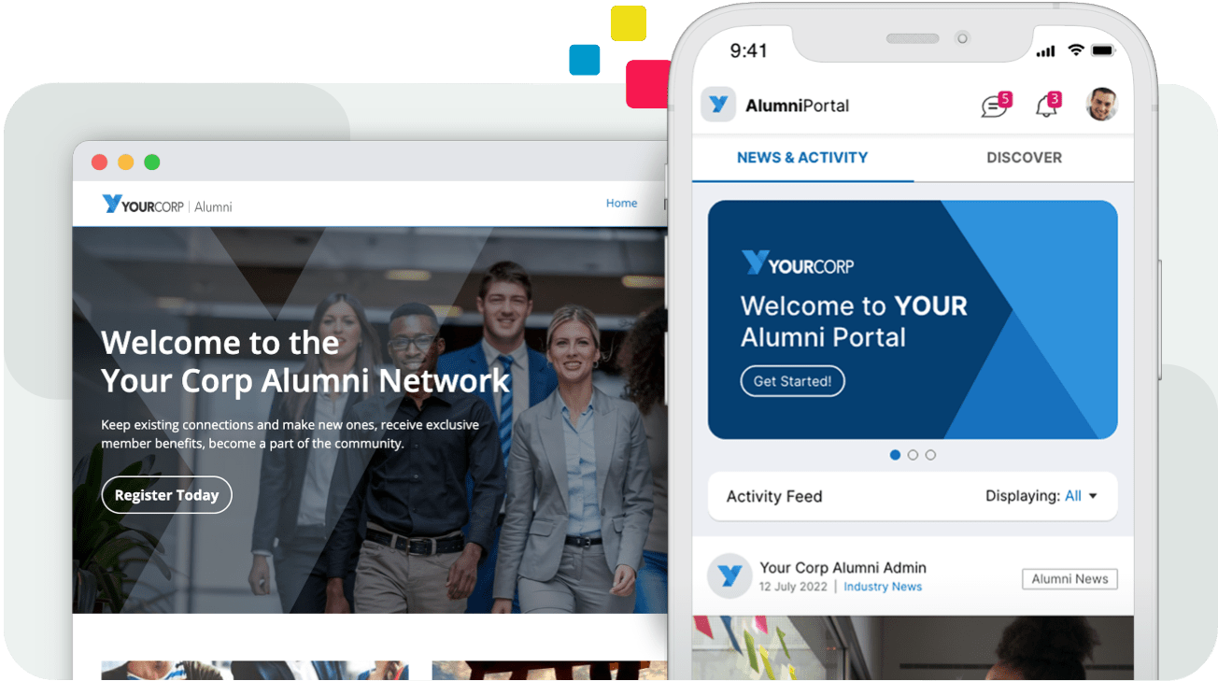Tap the AlumniPortal Y logo icon

point(718,105)
